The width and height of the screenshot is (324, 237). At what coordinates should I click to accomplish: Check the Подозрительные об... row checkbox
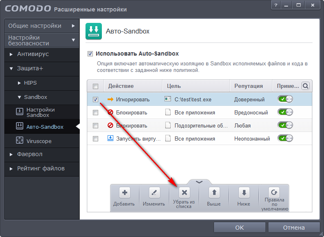click(x=95, y=125)
